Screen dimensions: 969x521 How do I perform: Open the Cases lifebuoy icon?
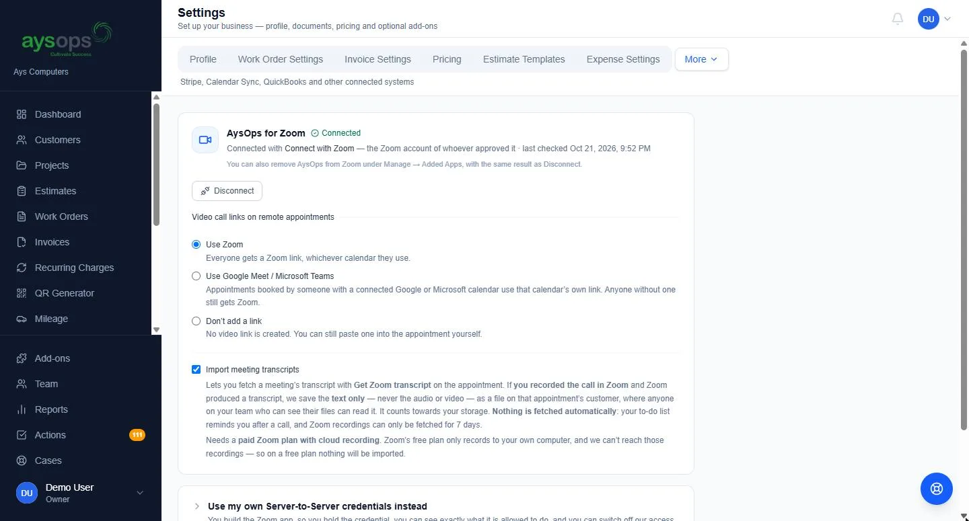coord(22,460)
